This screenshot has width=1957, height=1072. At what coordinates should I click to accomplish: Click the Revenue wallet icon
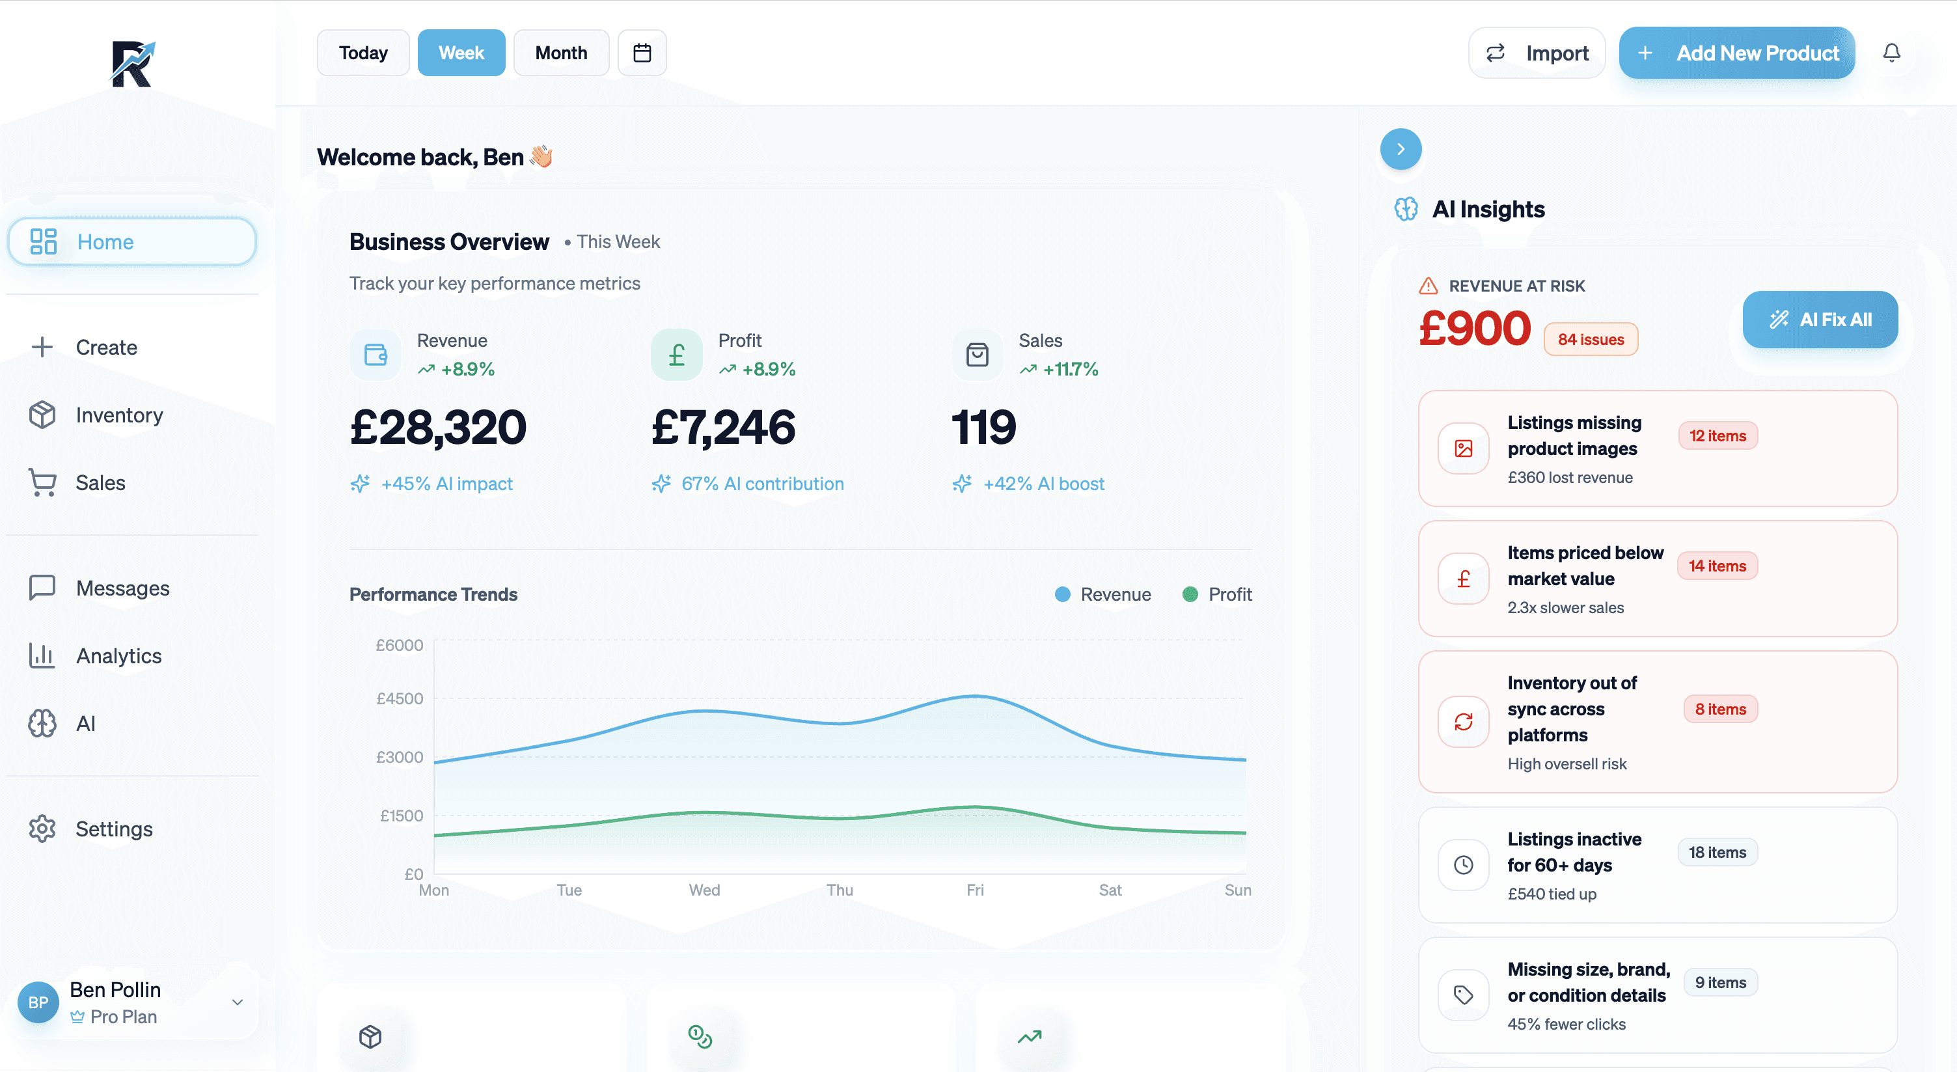coord(376,354)
